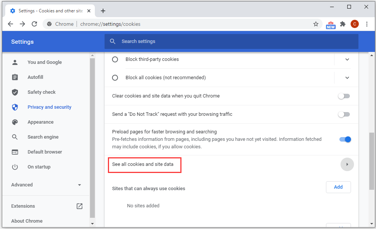Open You and Google settings
Screen dimensions: 376x229
(x=44, y=62)
